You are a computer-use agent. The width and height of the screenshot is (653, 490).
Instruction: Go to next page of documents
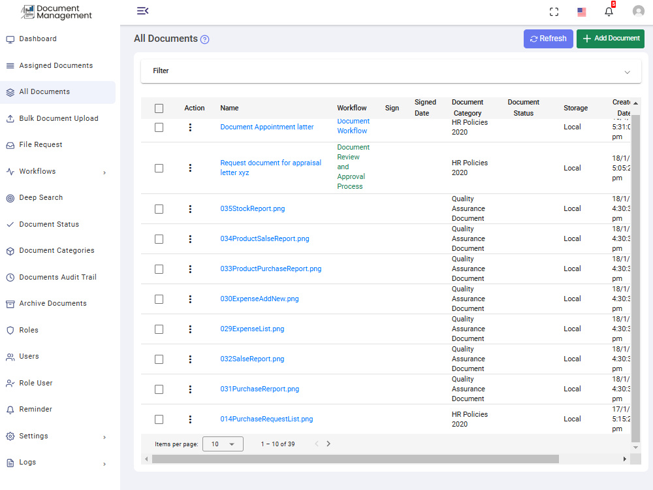coord(328,444)
